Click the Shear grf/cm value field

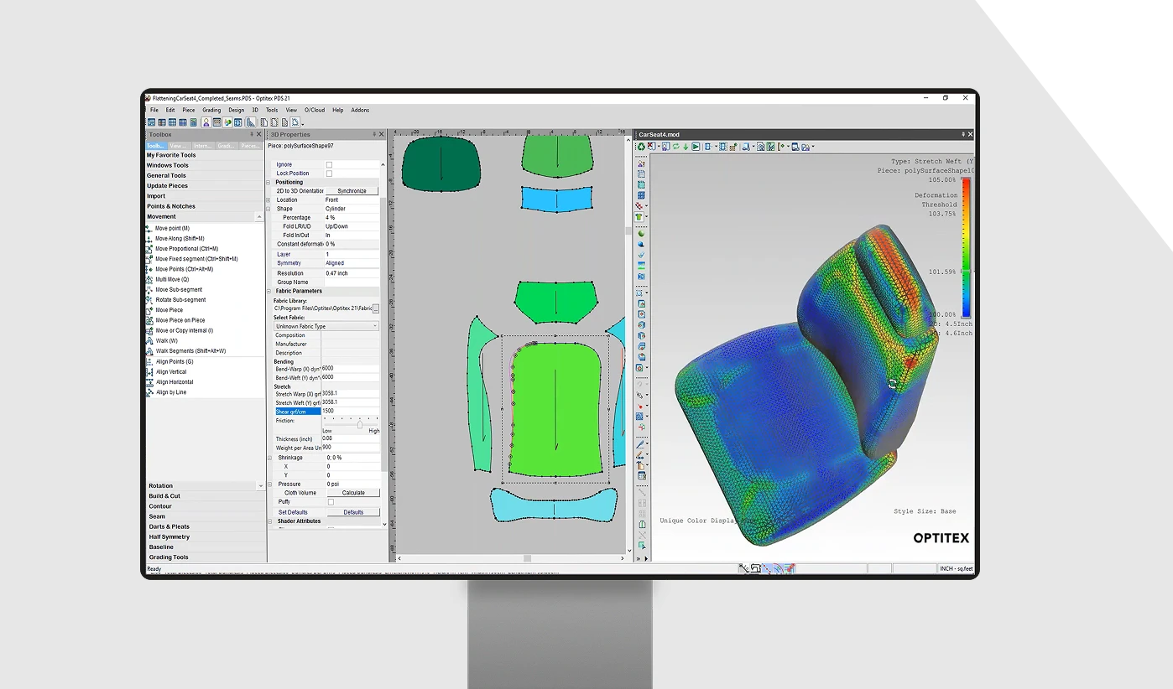tap(350, 412)
